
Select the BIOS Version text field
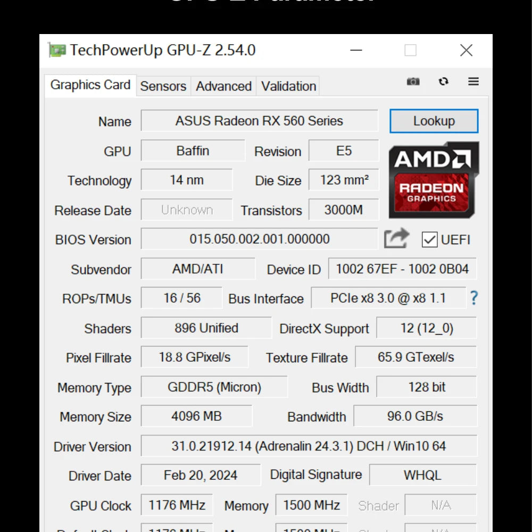click(x=259, y=239)
